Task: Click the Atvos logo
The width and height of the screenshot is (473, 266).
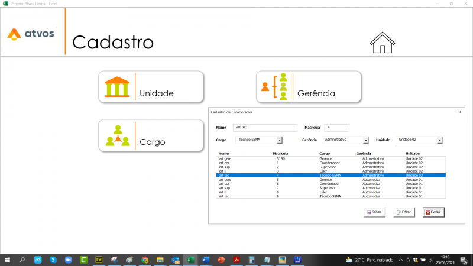Action: (x=31, y=34)
